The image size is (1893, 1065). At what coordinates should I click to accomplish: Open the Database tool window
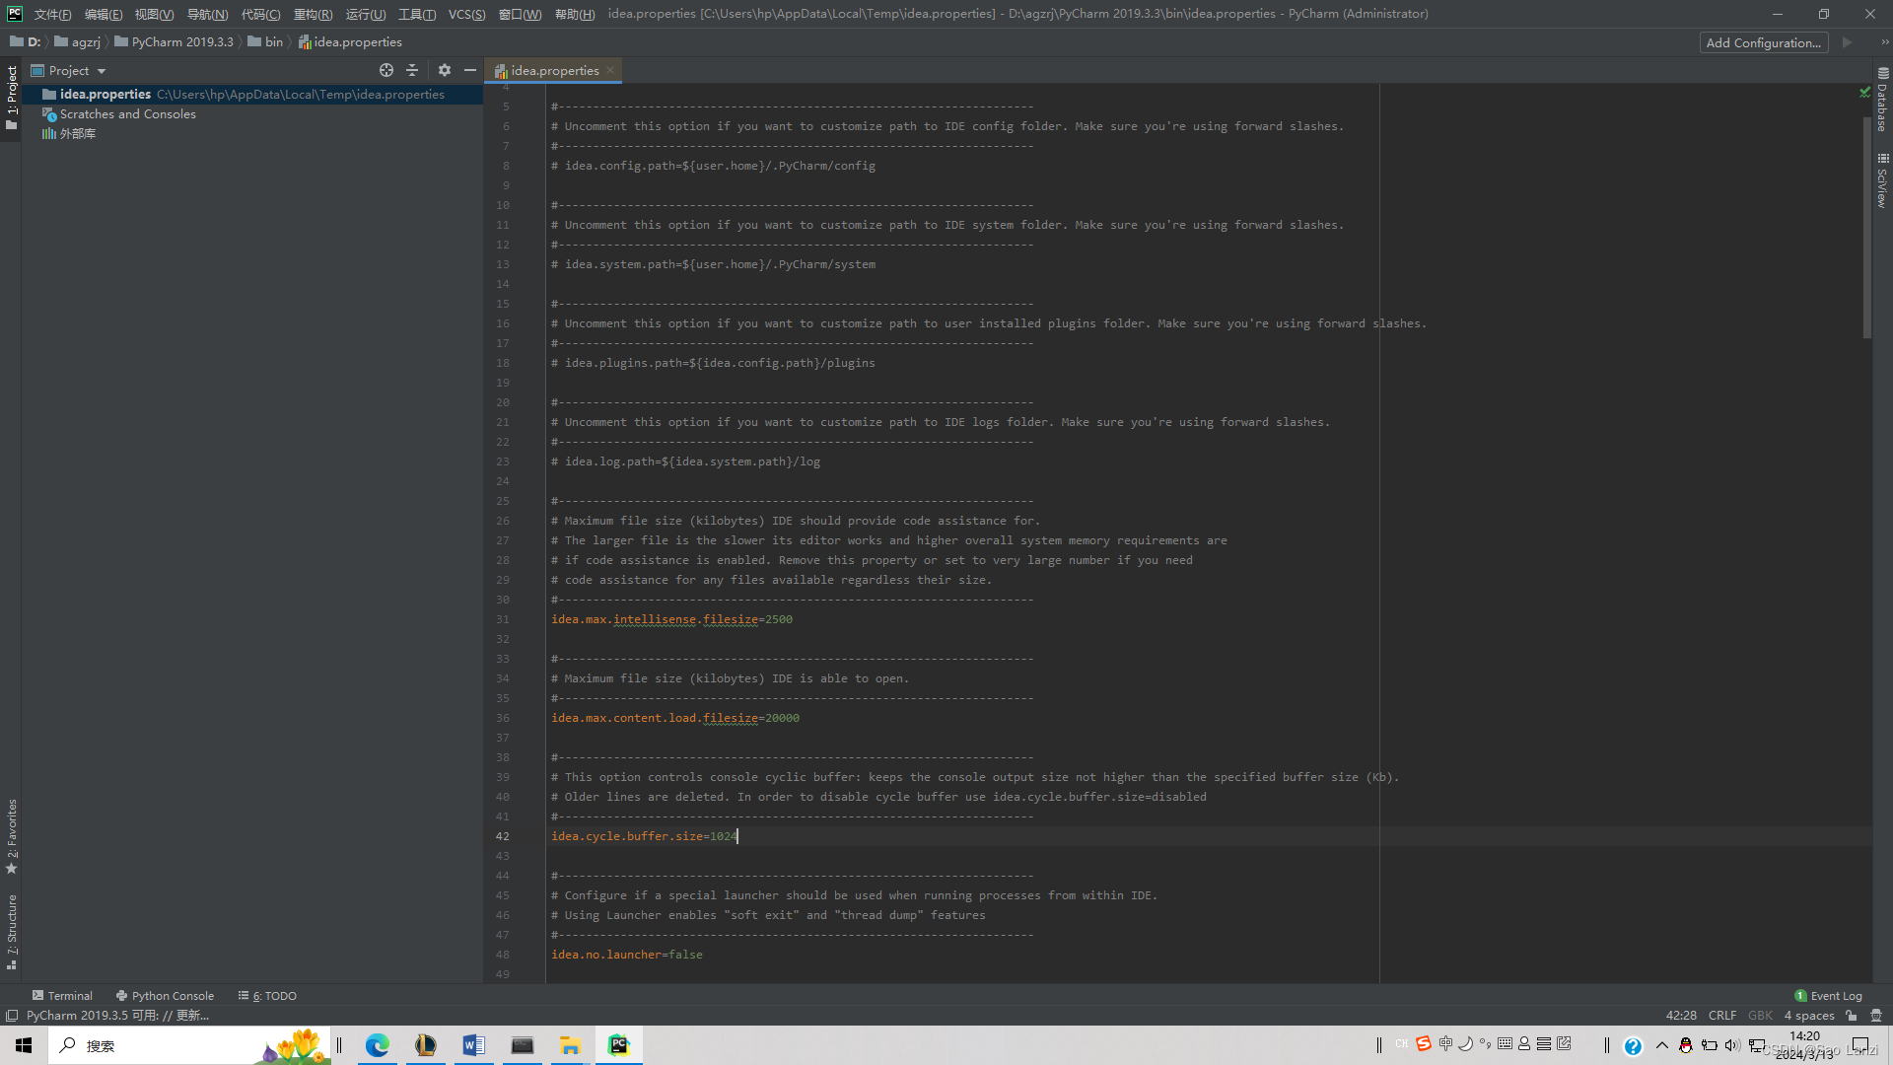(1882, 108)
